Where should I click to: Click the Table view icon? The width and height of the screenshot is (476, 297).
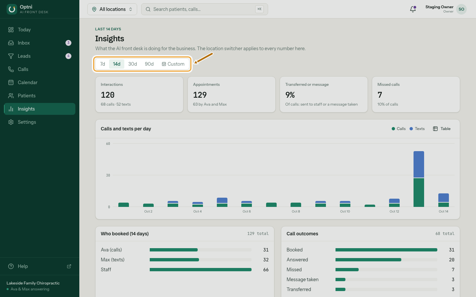[x=435, y=129]
